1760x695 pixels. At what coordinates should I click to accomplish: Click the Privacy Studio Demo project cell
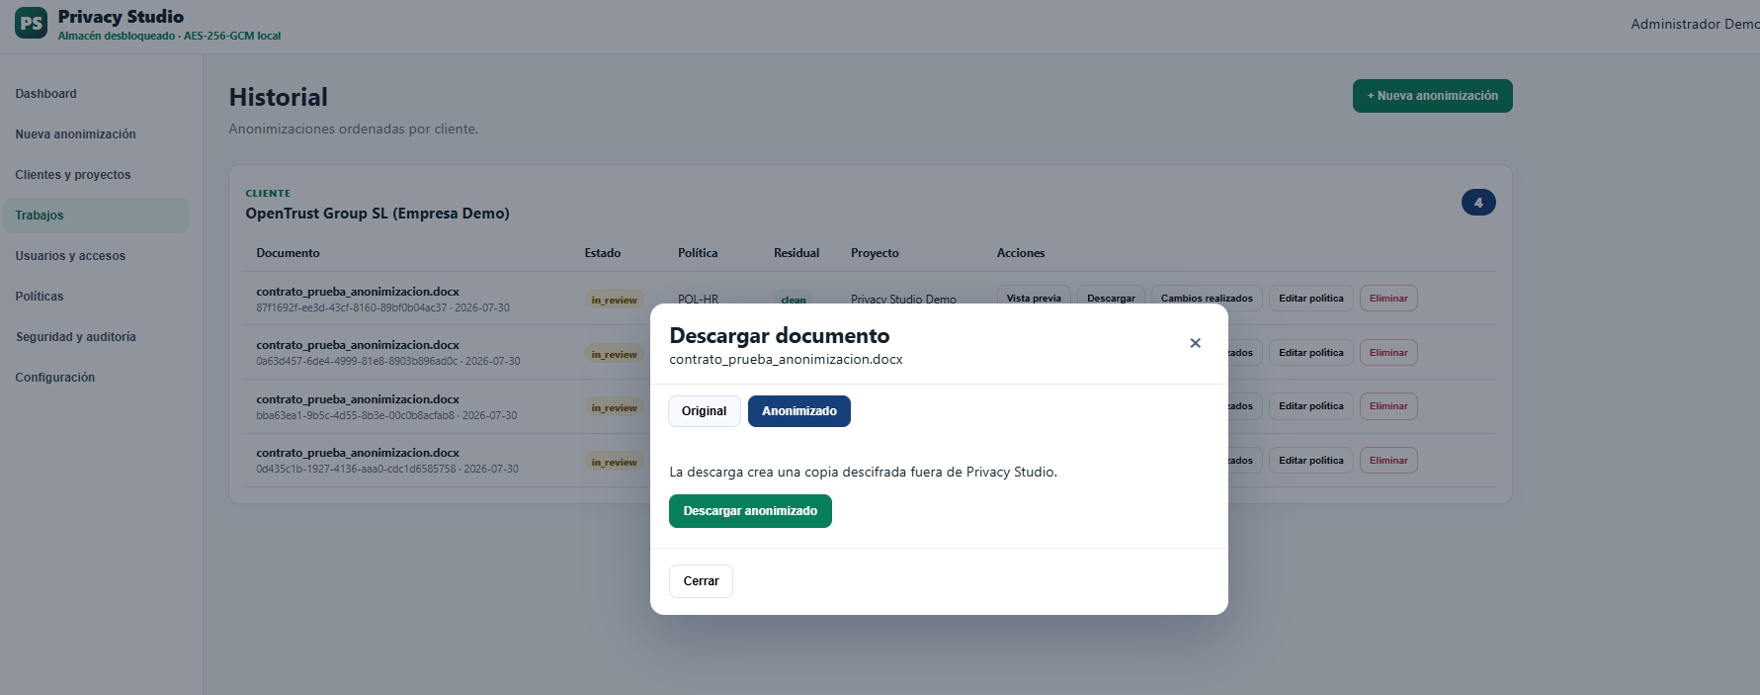coord(903,299)
